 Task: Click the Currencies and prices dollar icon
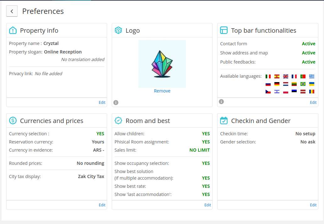click(13, 120)
